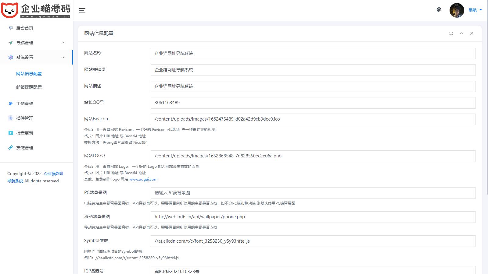488x274 pixels.
Task: Click the 插件管理 plugin icon
Action: pos(11,118)
